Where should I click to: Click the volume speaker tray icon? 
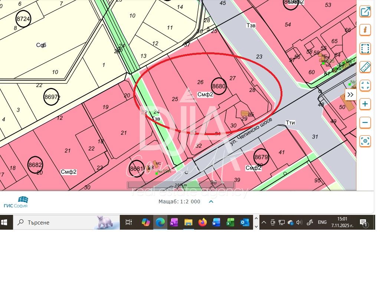tap(299, 223)
